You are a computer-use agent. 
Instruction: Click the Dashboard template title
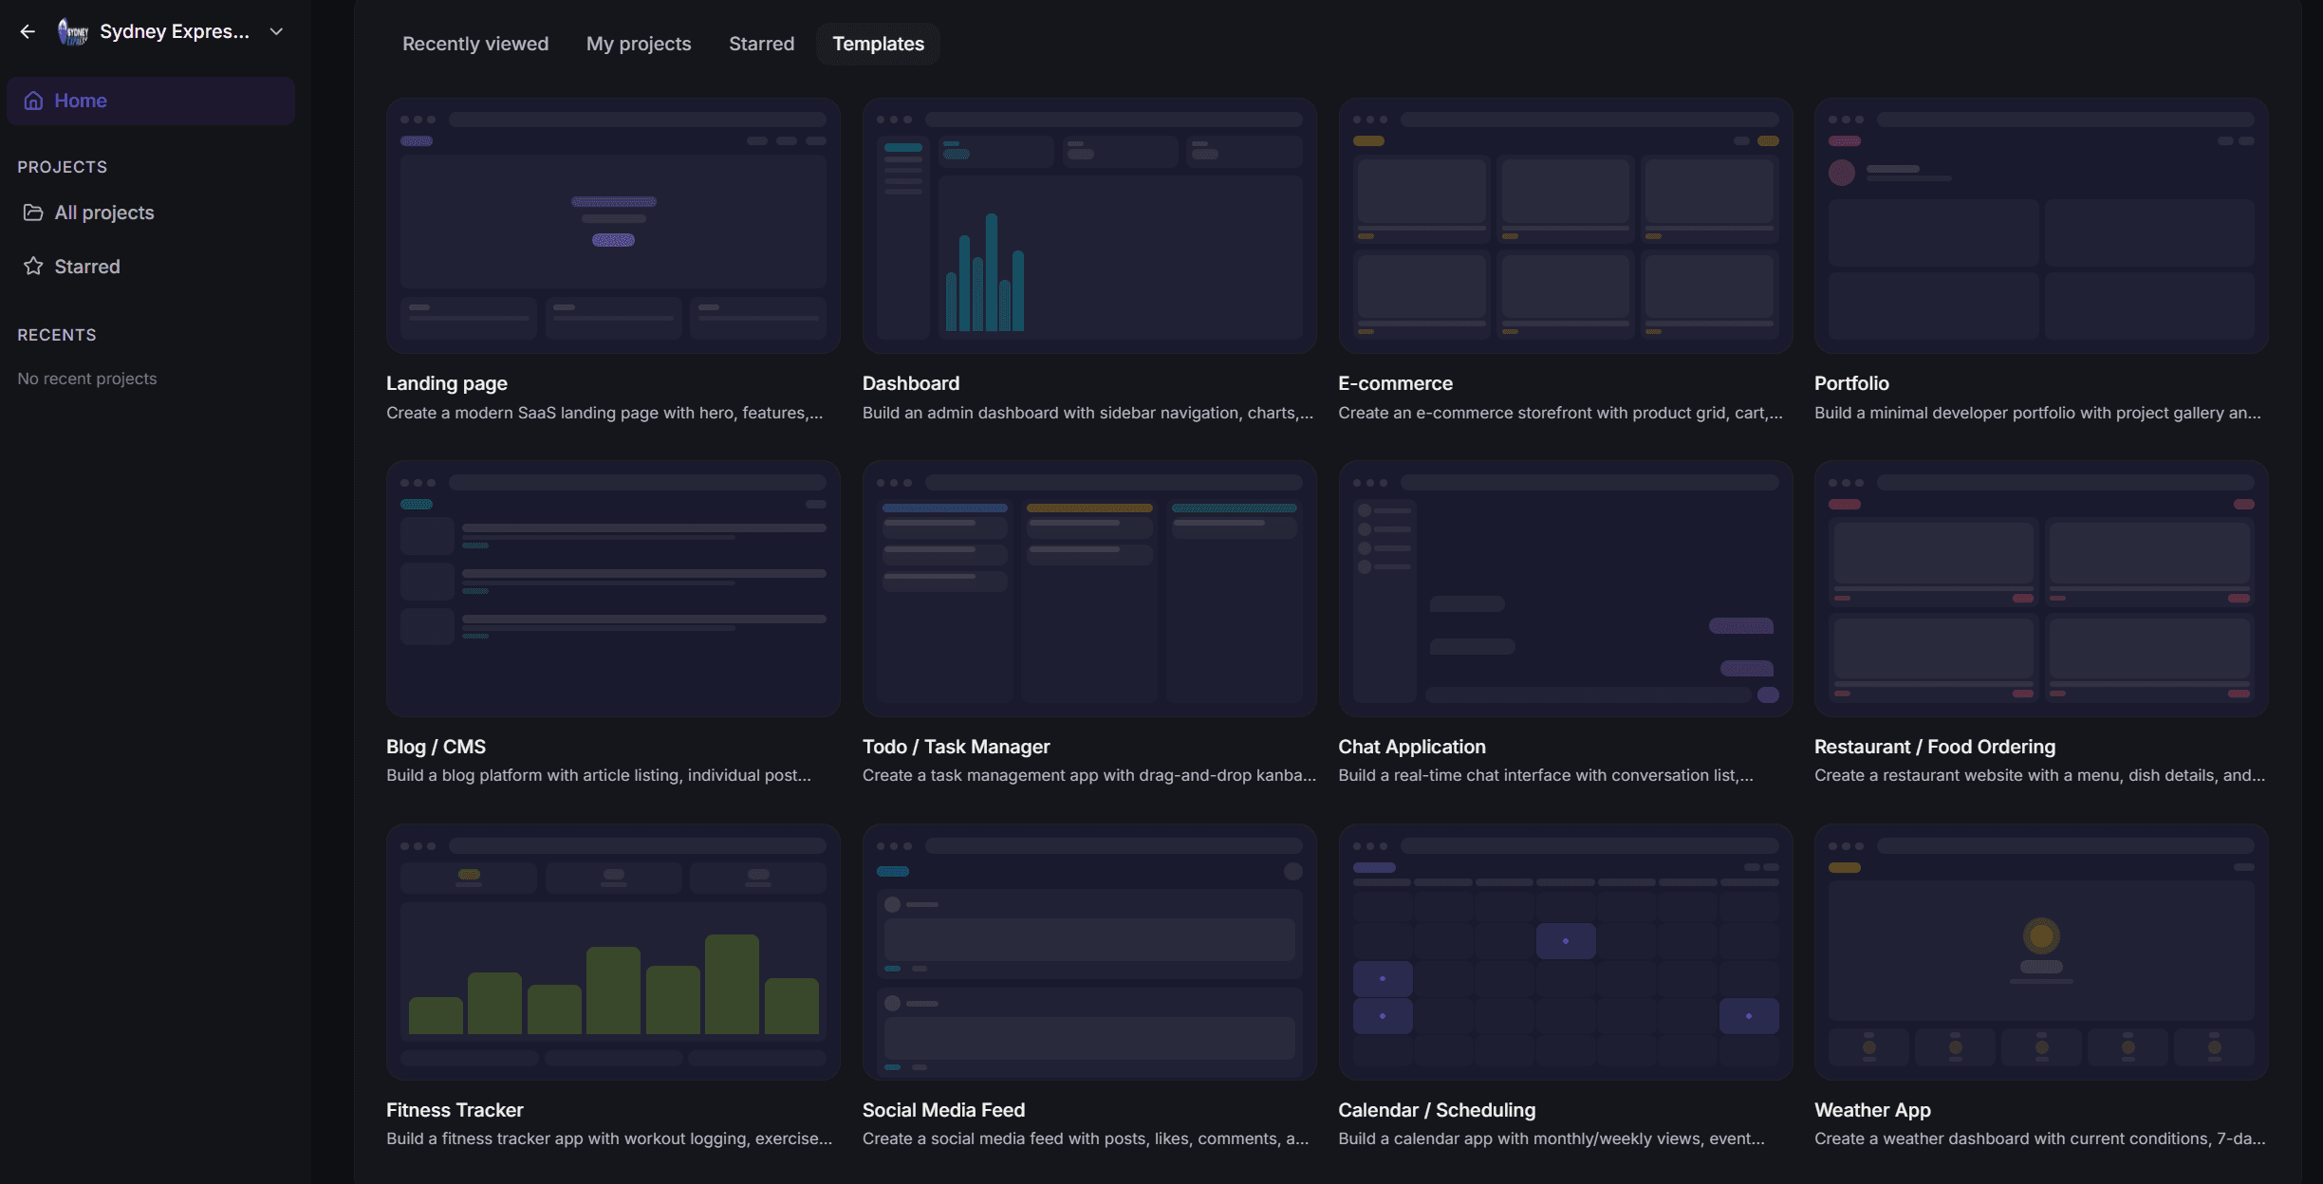(x=911, y=383)
